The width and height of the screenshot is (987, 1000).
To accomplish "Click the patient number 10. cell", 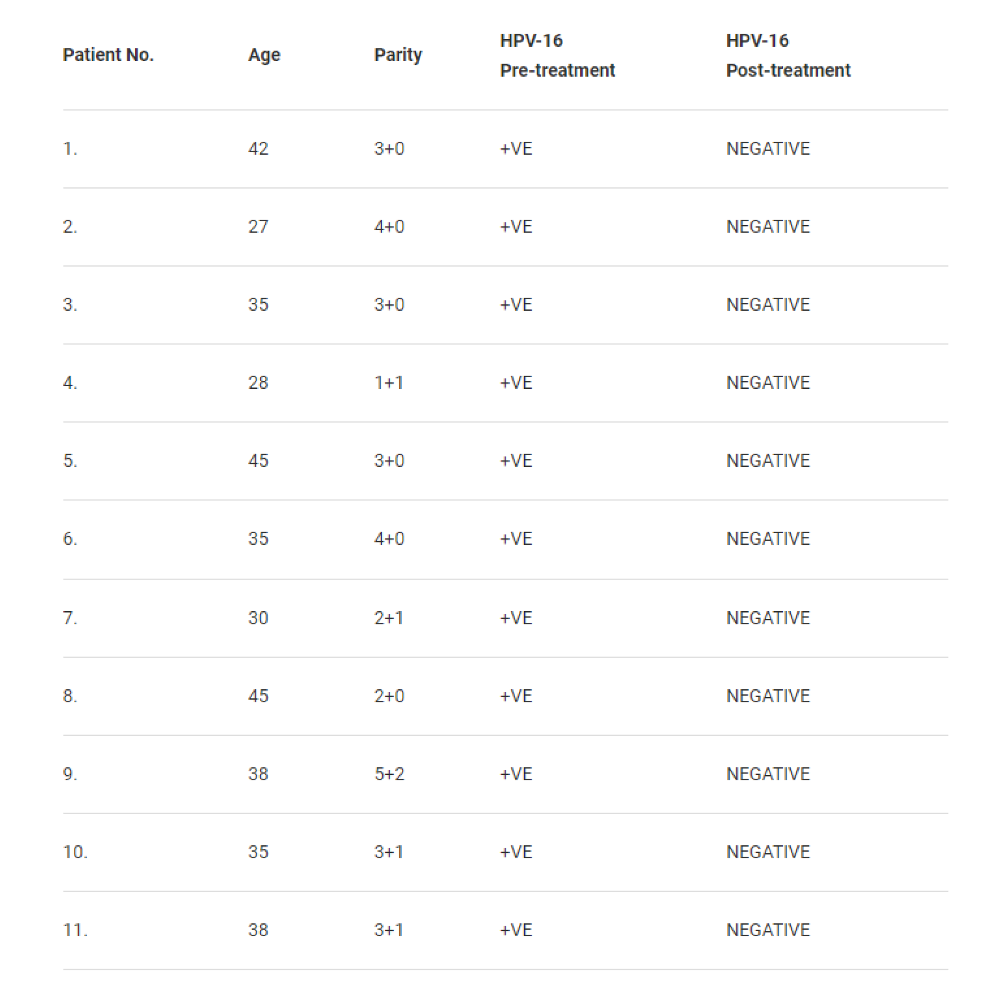I will tap(75, 851).
